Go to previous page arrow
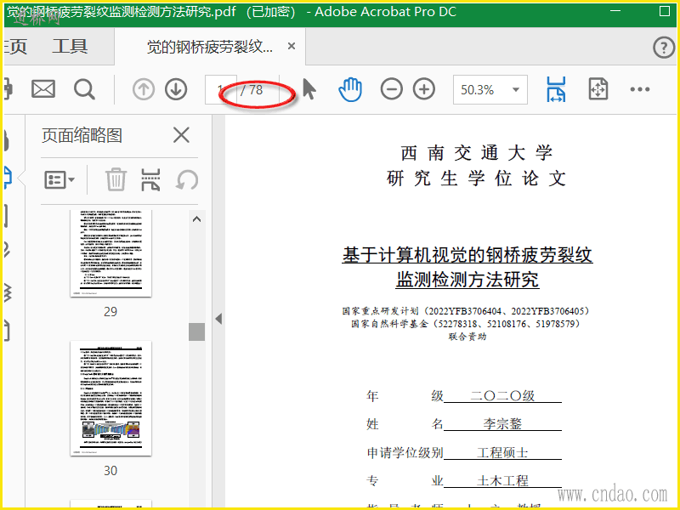This screenshot has height=510, width=680. (x=144, y=89)
